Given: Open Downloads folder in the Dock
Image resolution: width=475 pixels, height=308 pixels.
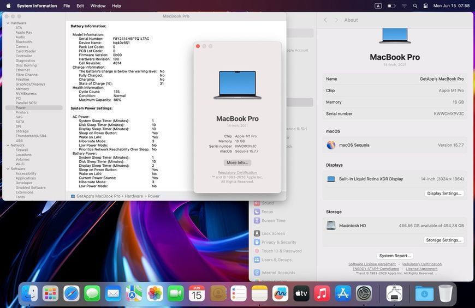Looking at the screenshot, I should click(x=424, y=293).
